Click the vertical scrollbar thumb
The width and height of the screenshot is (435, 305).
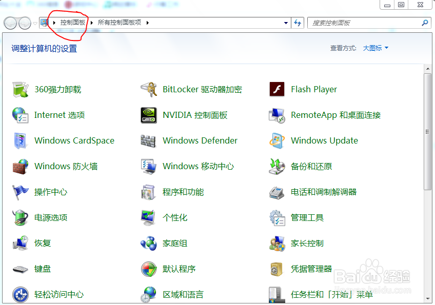(427, 132)
